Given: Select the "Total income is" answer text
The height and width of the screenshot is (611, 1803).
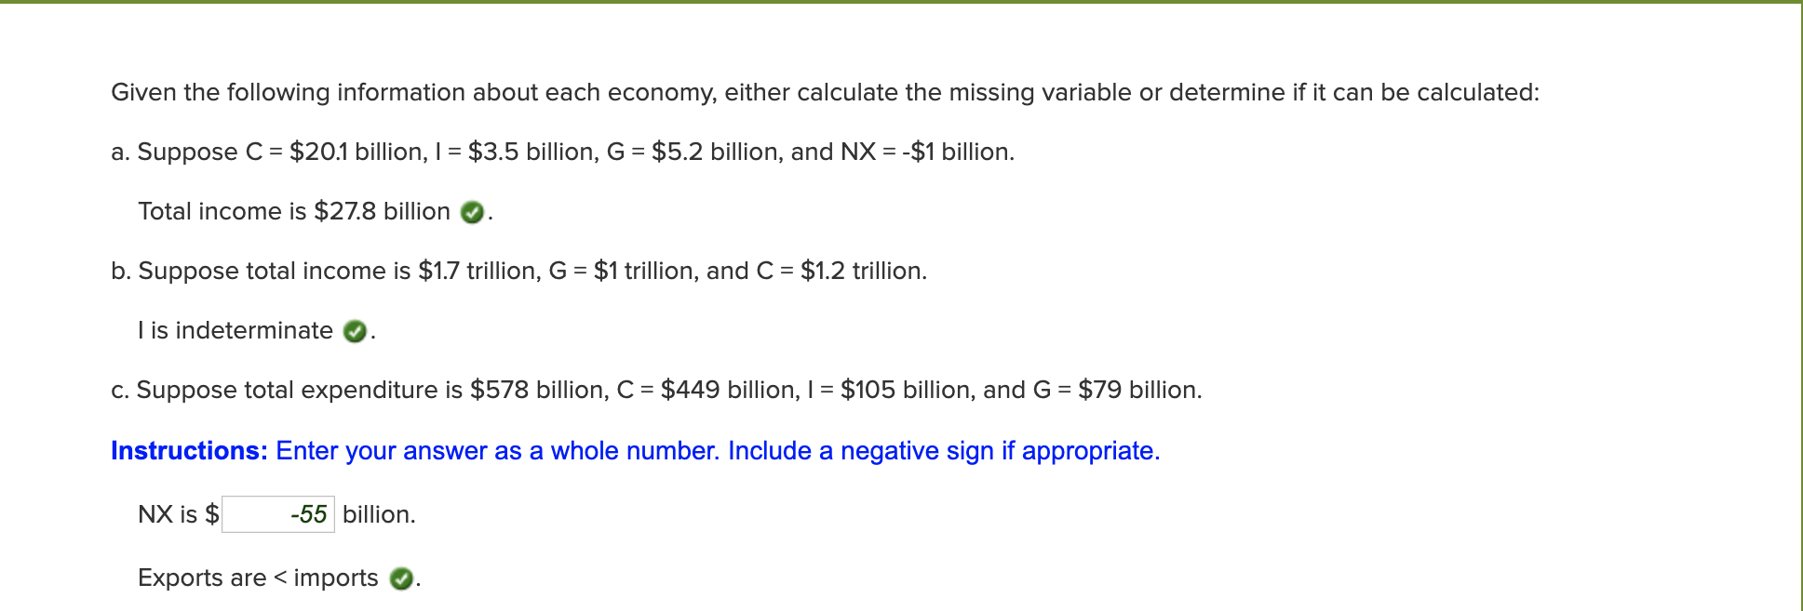Looking at the screenshot, I should pos(222,212).
